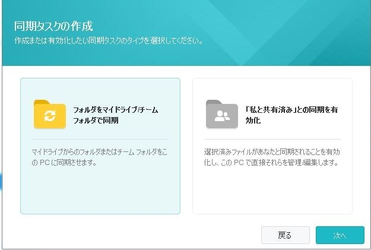Screen dimensions: 371x250
Task: Click the heading 「私と共有済み」との同期を有効化
Action: tap(291, 115)
